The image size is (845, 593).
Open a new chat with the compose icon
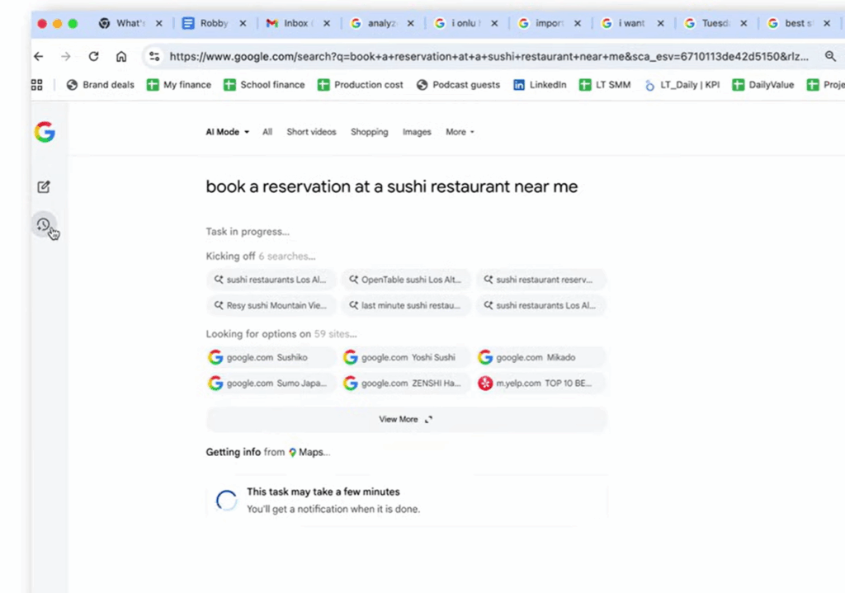pyautogui.click(x=43, y=186)
